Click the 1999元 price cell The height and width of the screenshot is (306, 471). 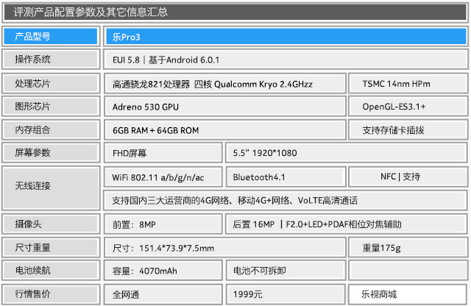(x=286, y=293)
